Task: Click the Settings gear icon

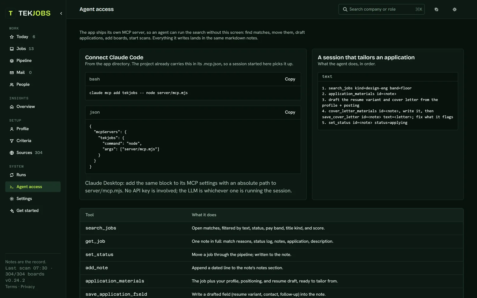Action: coord(12,199)
